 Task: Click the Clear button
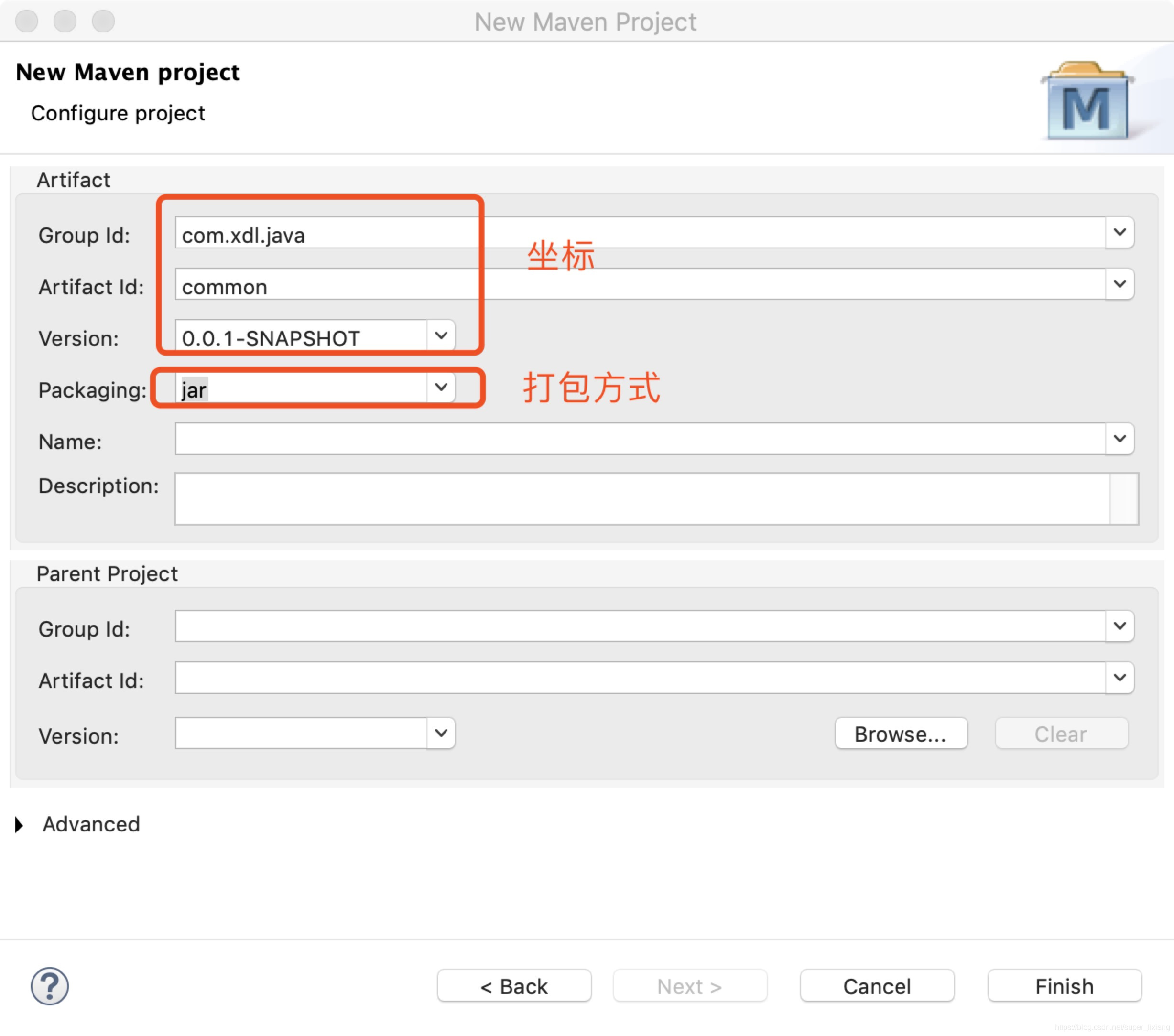[x=1061, y=734]
